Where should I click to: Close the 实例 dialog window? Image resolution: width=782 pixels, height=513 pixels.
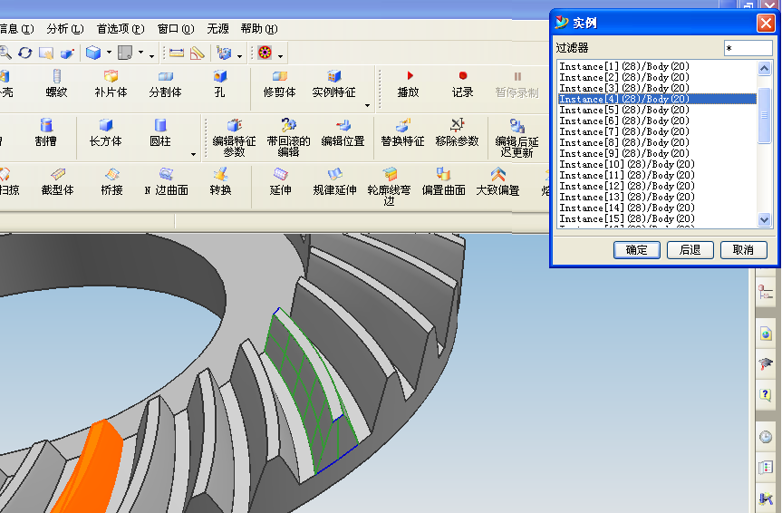coord(766,23)
